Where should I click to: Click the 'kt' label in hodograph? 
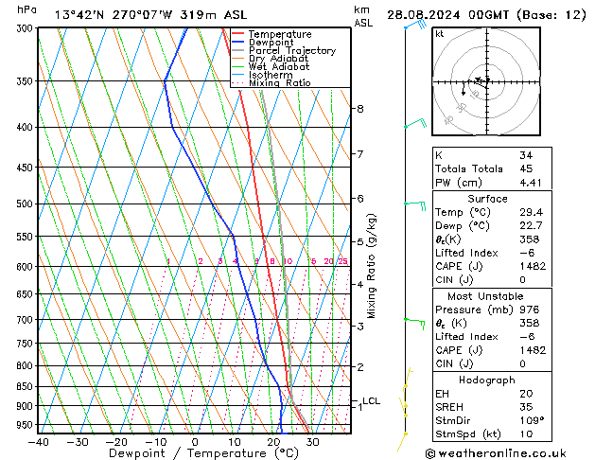click(x=440, y=34)
